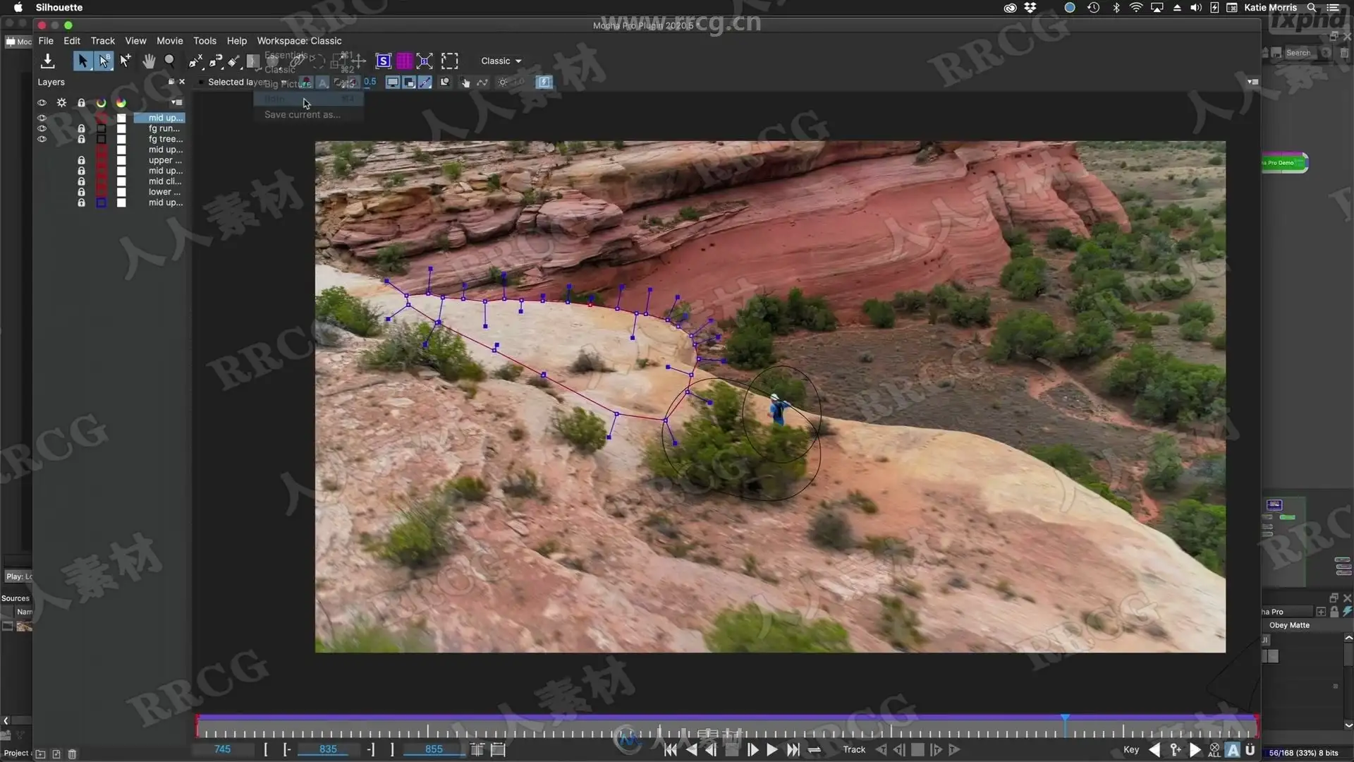This screenshot has height=762, width=1354.
Task: Click the Expand Surface icon
Action: (x=425, y=61)
